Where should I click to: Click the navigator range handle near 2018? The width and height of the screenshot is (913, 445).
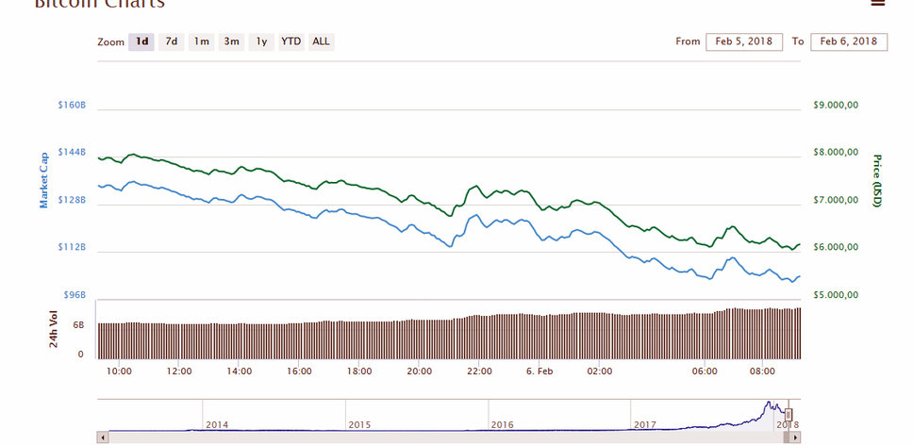tap(789, 414)
